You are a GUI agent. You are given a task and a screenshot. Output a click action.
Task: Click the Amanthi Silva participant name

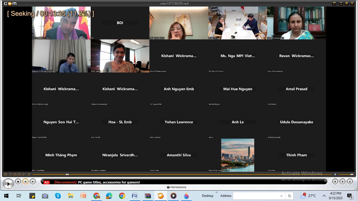coord(179,155)
